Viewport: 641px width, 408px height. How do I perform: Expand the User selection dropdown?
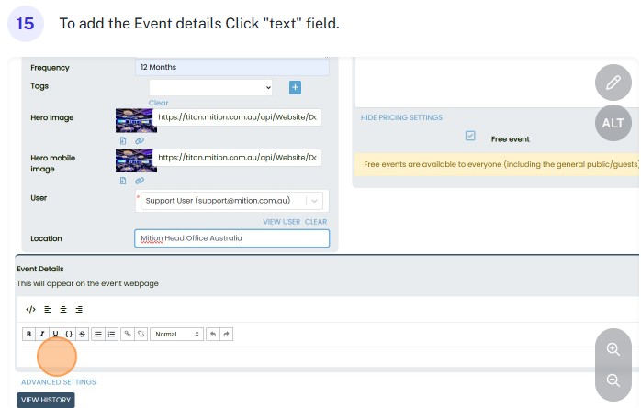pyautogui.click(x=315, y=201)
